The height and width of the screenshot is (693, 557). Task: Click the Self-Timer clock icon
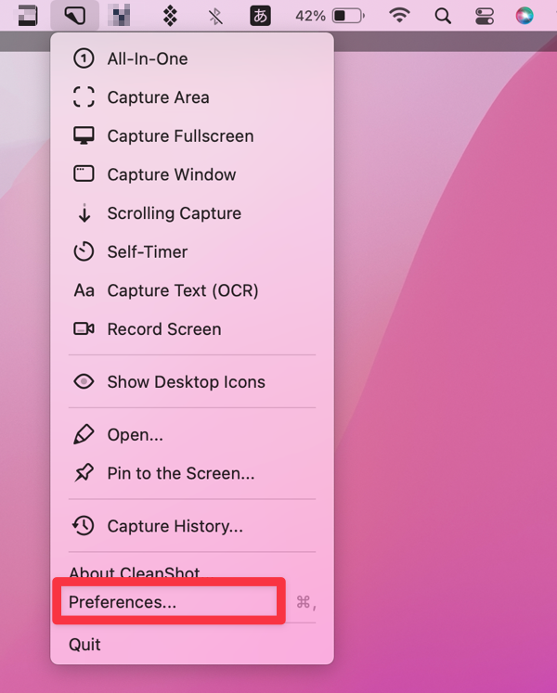click(x=84, y=251)
